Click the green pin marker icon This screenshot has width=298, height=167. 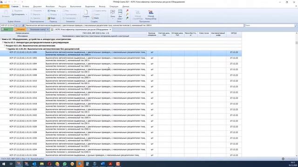pos(127,18)
